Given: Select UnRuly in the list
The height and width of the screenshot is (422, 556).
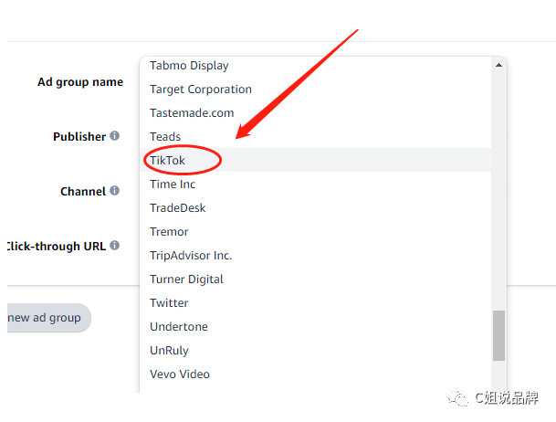Looking at the screenshot, I should (316, 351).
